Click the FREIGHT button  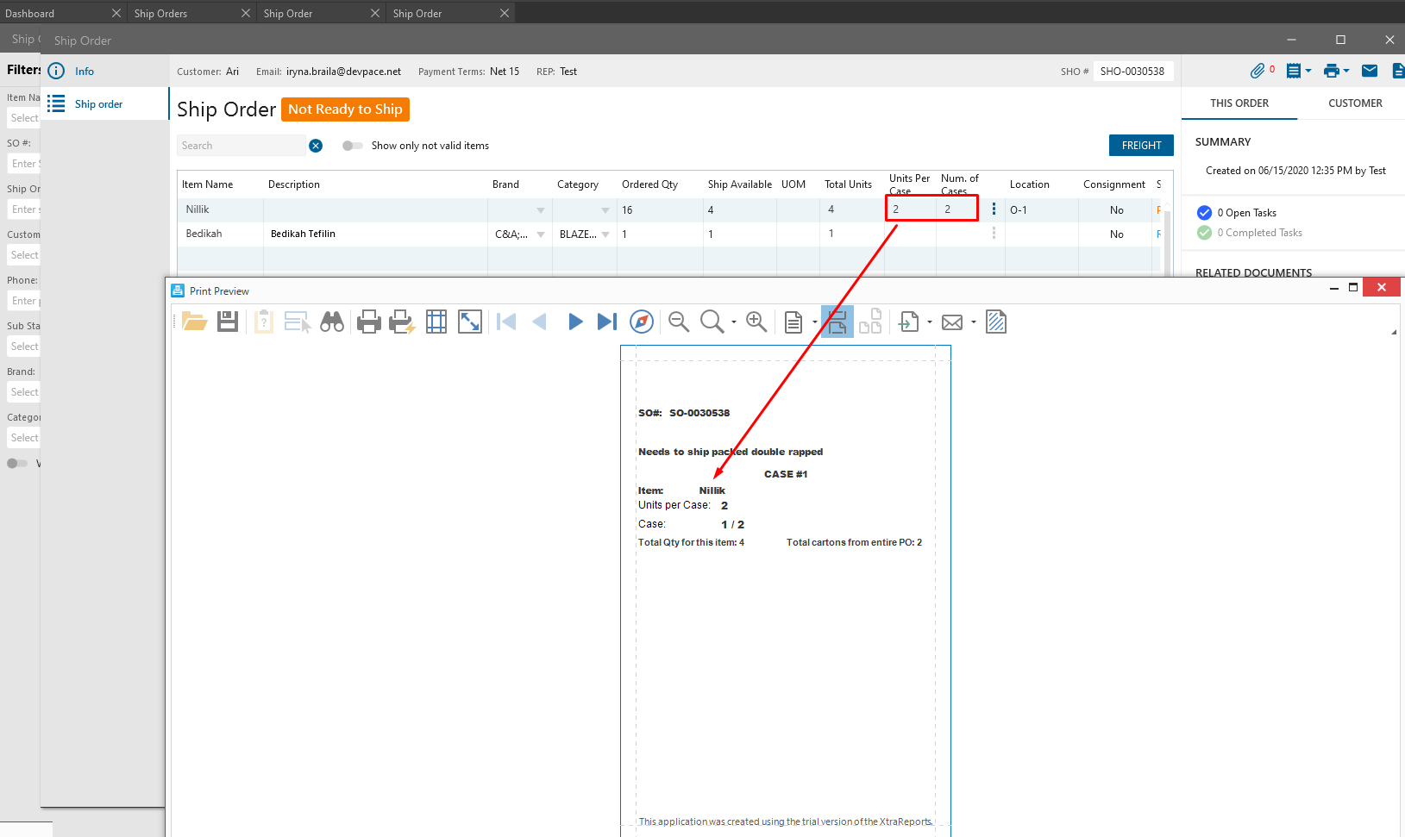[x=1141, y=146]
